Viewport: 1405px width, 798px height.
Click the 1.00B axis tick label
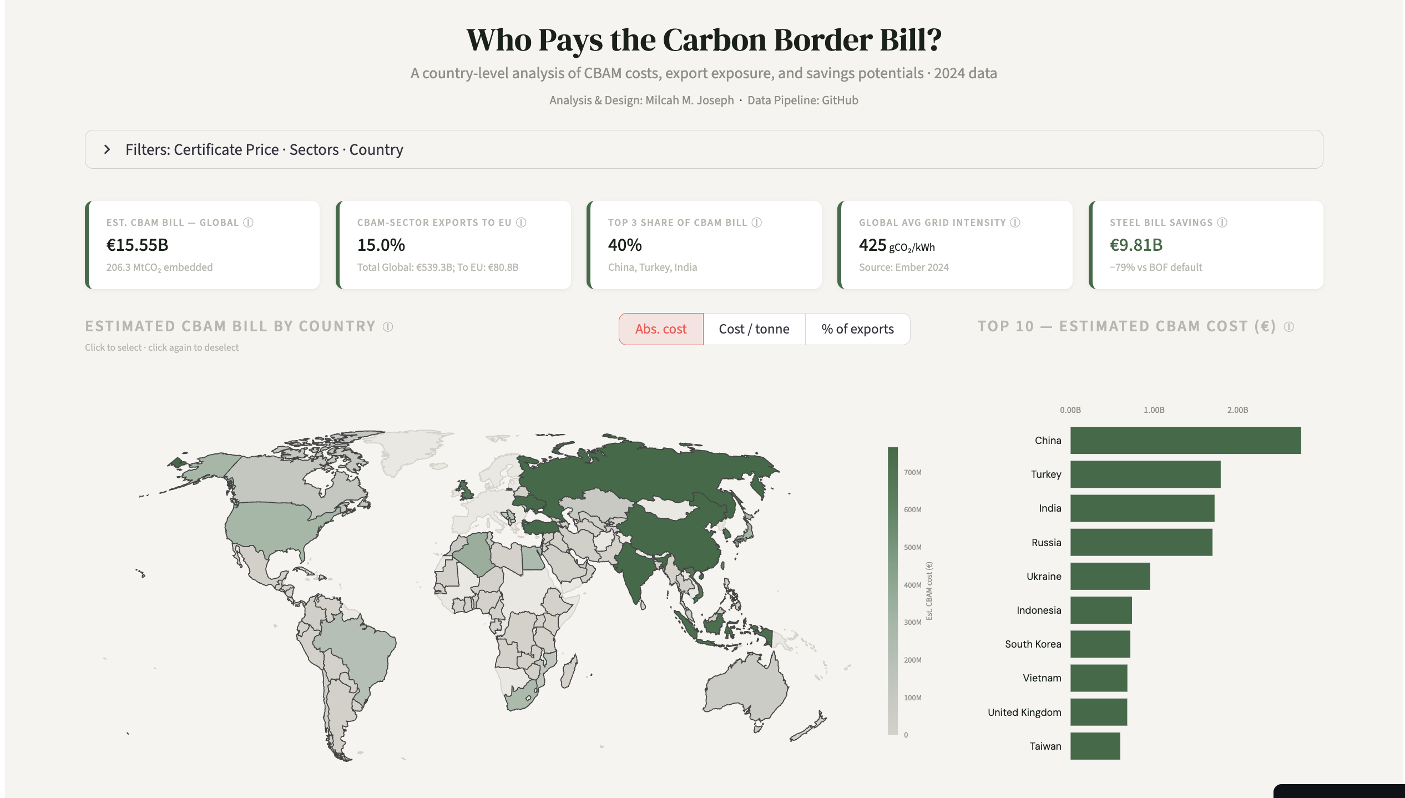[x=1154, y=410]
